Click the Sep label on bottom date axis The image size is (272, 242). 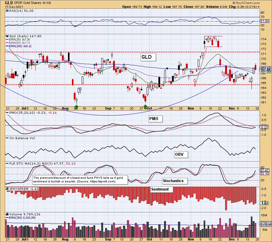coord(108,239)
